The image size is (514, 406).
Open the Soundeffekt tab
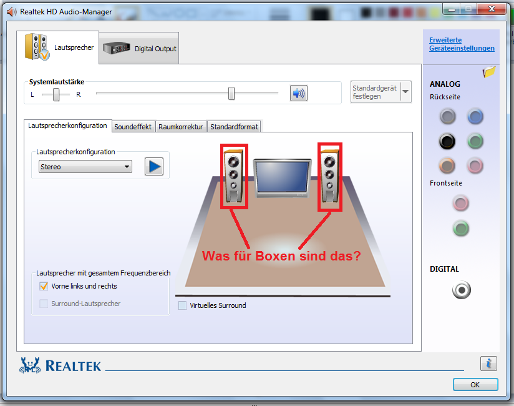pos(133,127)
